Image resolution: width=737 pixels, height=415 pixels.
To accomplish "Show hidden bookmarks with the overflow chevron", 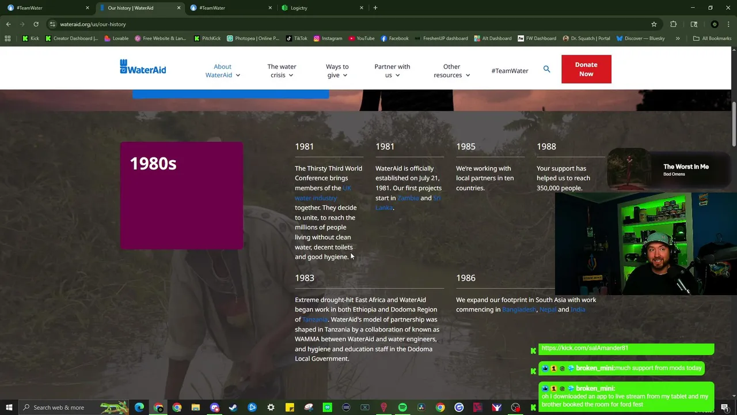I will [x=678, y=39].
